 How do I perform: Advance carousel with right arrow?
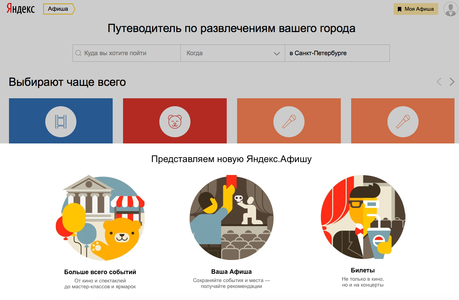452,82
